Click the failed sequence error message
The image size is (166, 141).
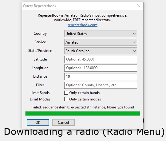click(x=83, y=107)
